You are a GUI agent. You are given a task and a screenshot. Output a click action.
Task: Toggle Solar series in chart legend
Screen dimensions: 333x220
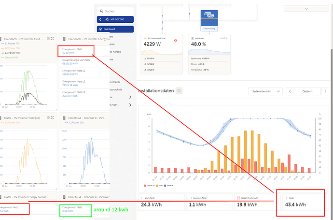[x=159, y=186]
